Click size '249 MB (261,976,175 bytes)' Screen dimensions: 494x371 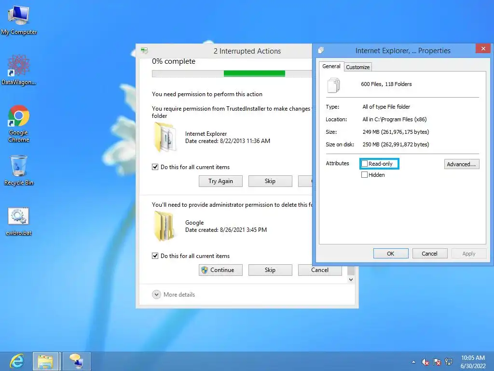[396, 132]
